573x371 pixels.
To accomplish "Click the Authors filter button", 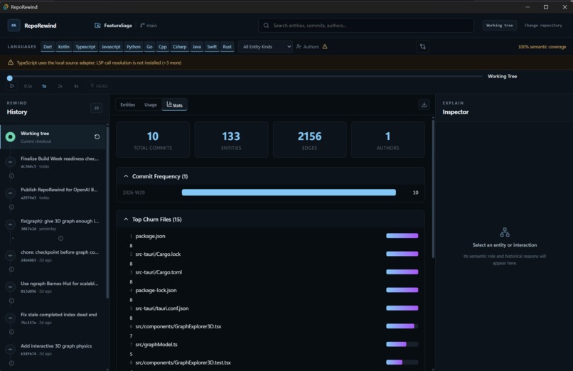I will [x=307, y=47].
